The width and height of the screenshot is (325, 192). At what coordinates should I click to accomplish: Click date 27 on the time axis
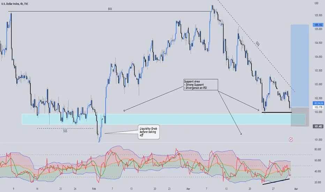coord(273,189)
